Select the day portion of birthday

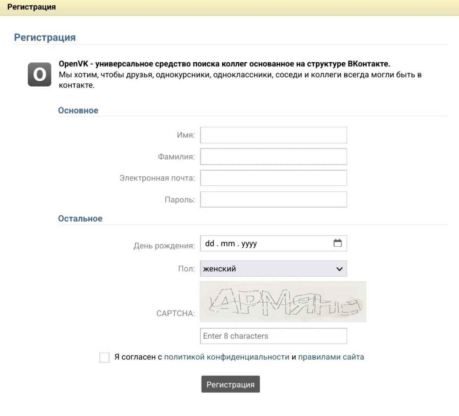(210, 243)
